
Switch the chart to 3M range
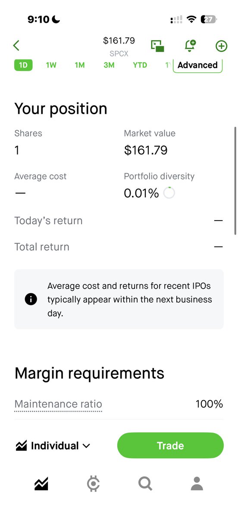coord(109,65)
